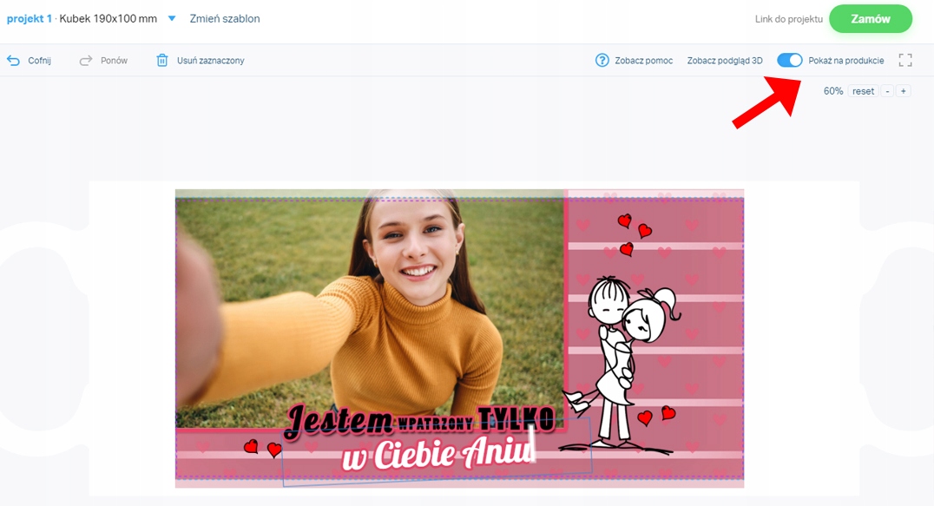The height and width of the screenshot is (506, 934).
Task: Click Zmień szablon
Action: click(225, 18)
